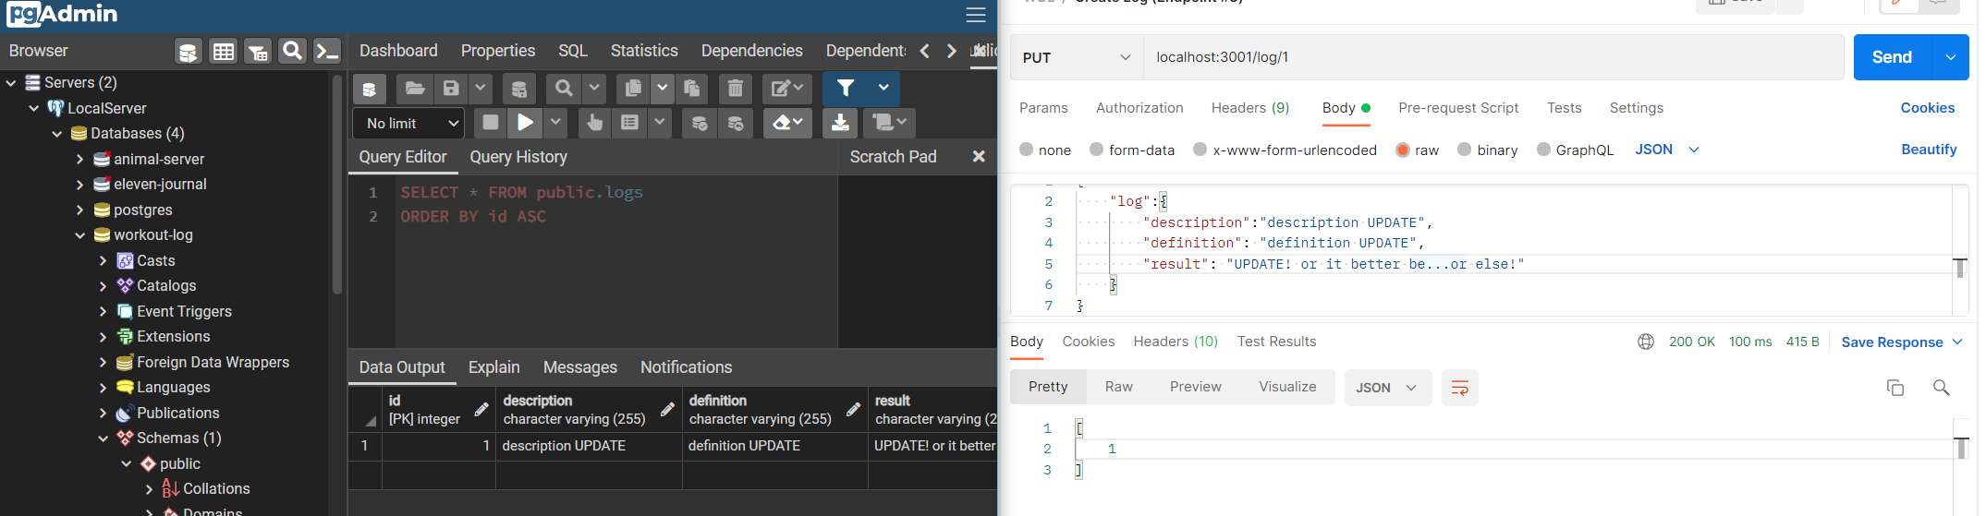
Task: Switch to the Raw response view
Action: click(x=1118, y=387)
